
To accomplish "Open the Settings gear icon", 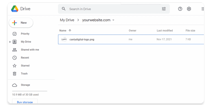I will [189, 9].
